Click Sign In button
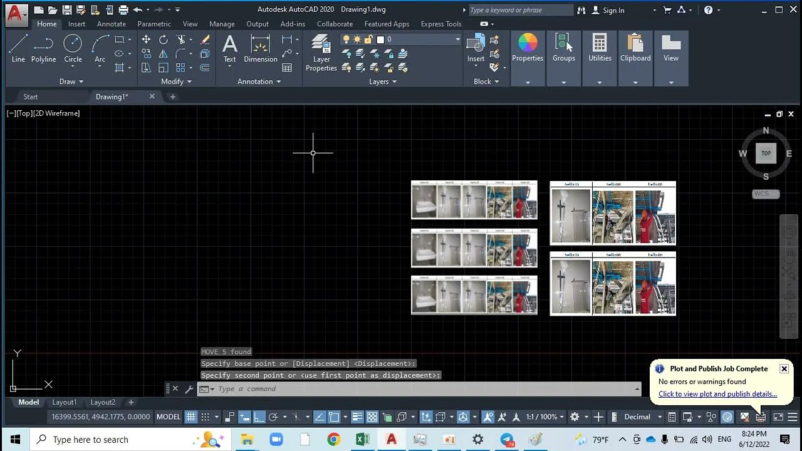 click(613, 10)
